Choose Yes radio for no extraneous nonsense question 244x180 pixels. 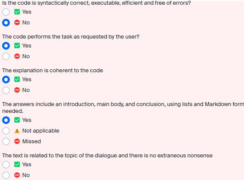pos(6,165)
